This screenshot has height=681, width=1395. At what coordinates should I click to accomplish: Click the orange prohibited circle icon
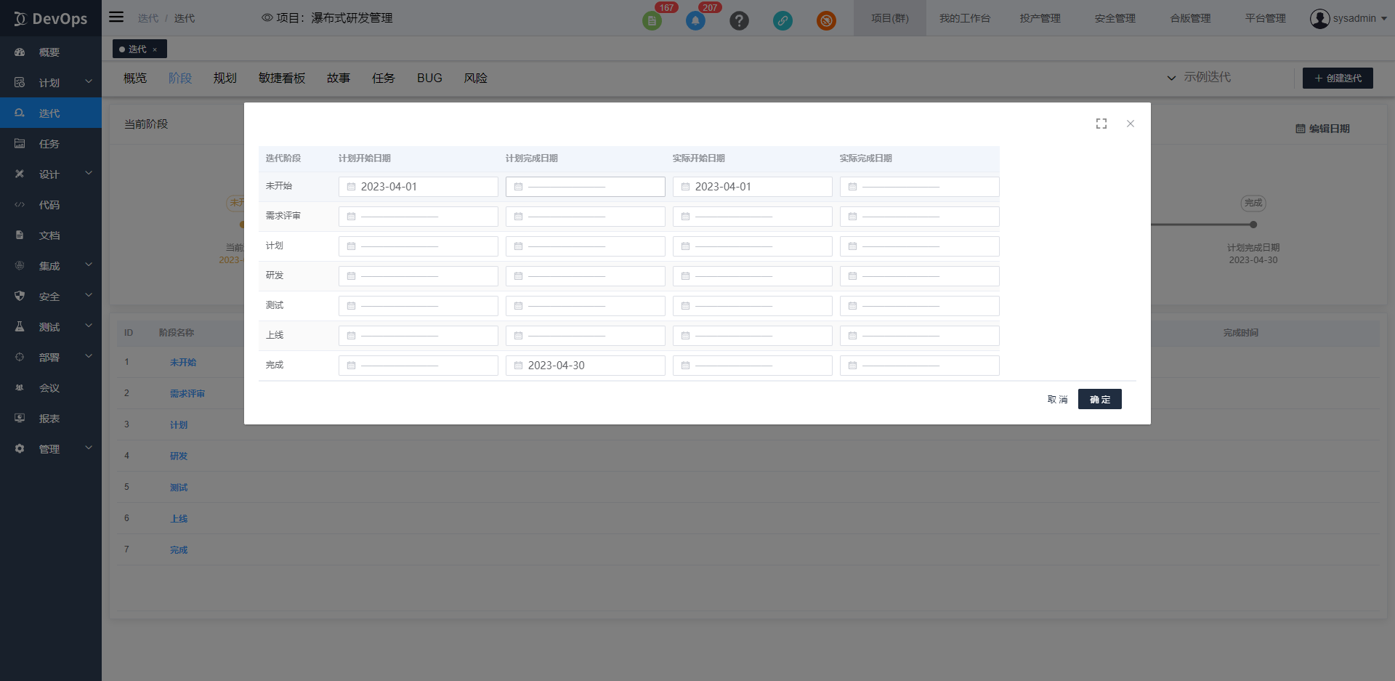(826, 20)
